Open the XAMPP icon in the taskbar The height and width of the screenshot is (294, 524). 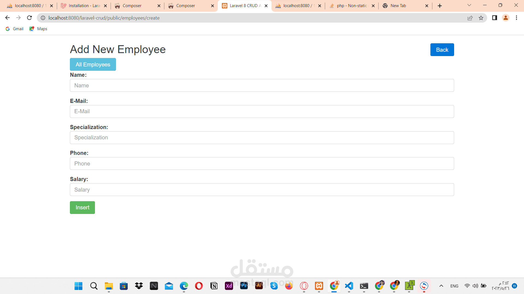[x=319, y=286]
